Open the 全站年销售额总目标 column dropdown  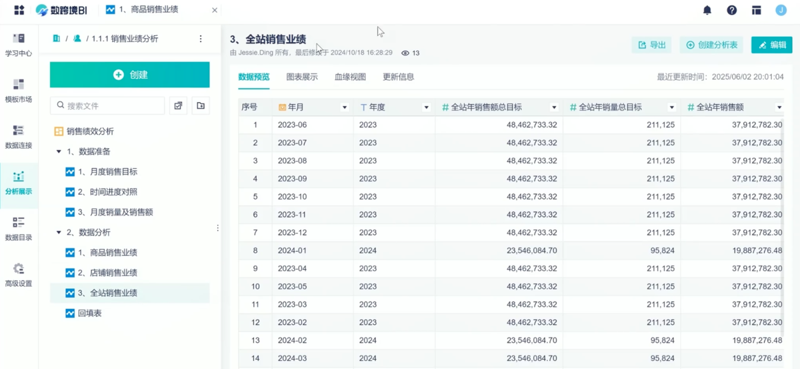point(553,107)
